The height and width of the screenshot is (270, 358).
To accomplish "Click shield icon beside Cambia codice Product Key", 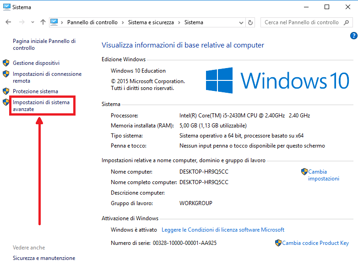I will pyautogui.click(x=278, y=243).
